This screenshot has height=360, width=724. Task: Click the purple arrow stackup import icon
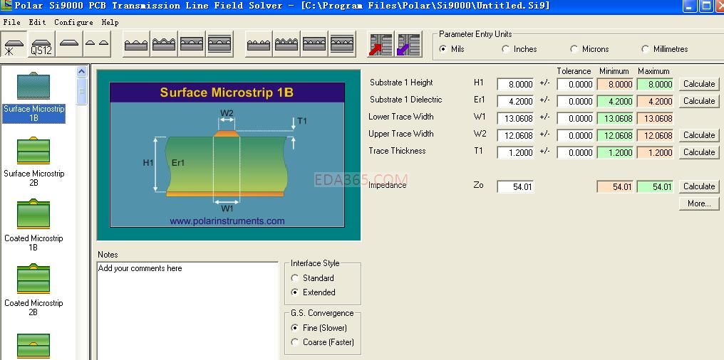(408, 45)
